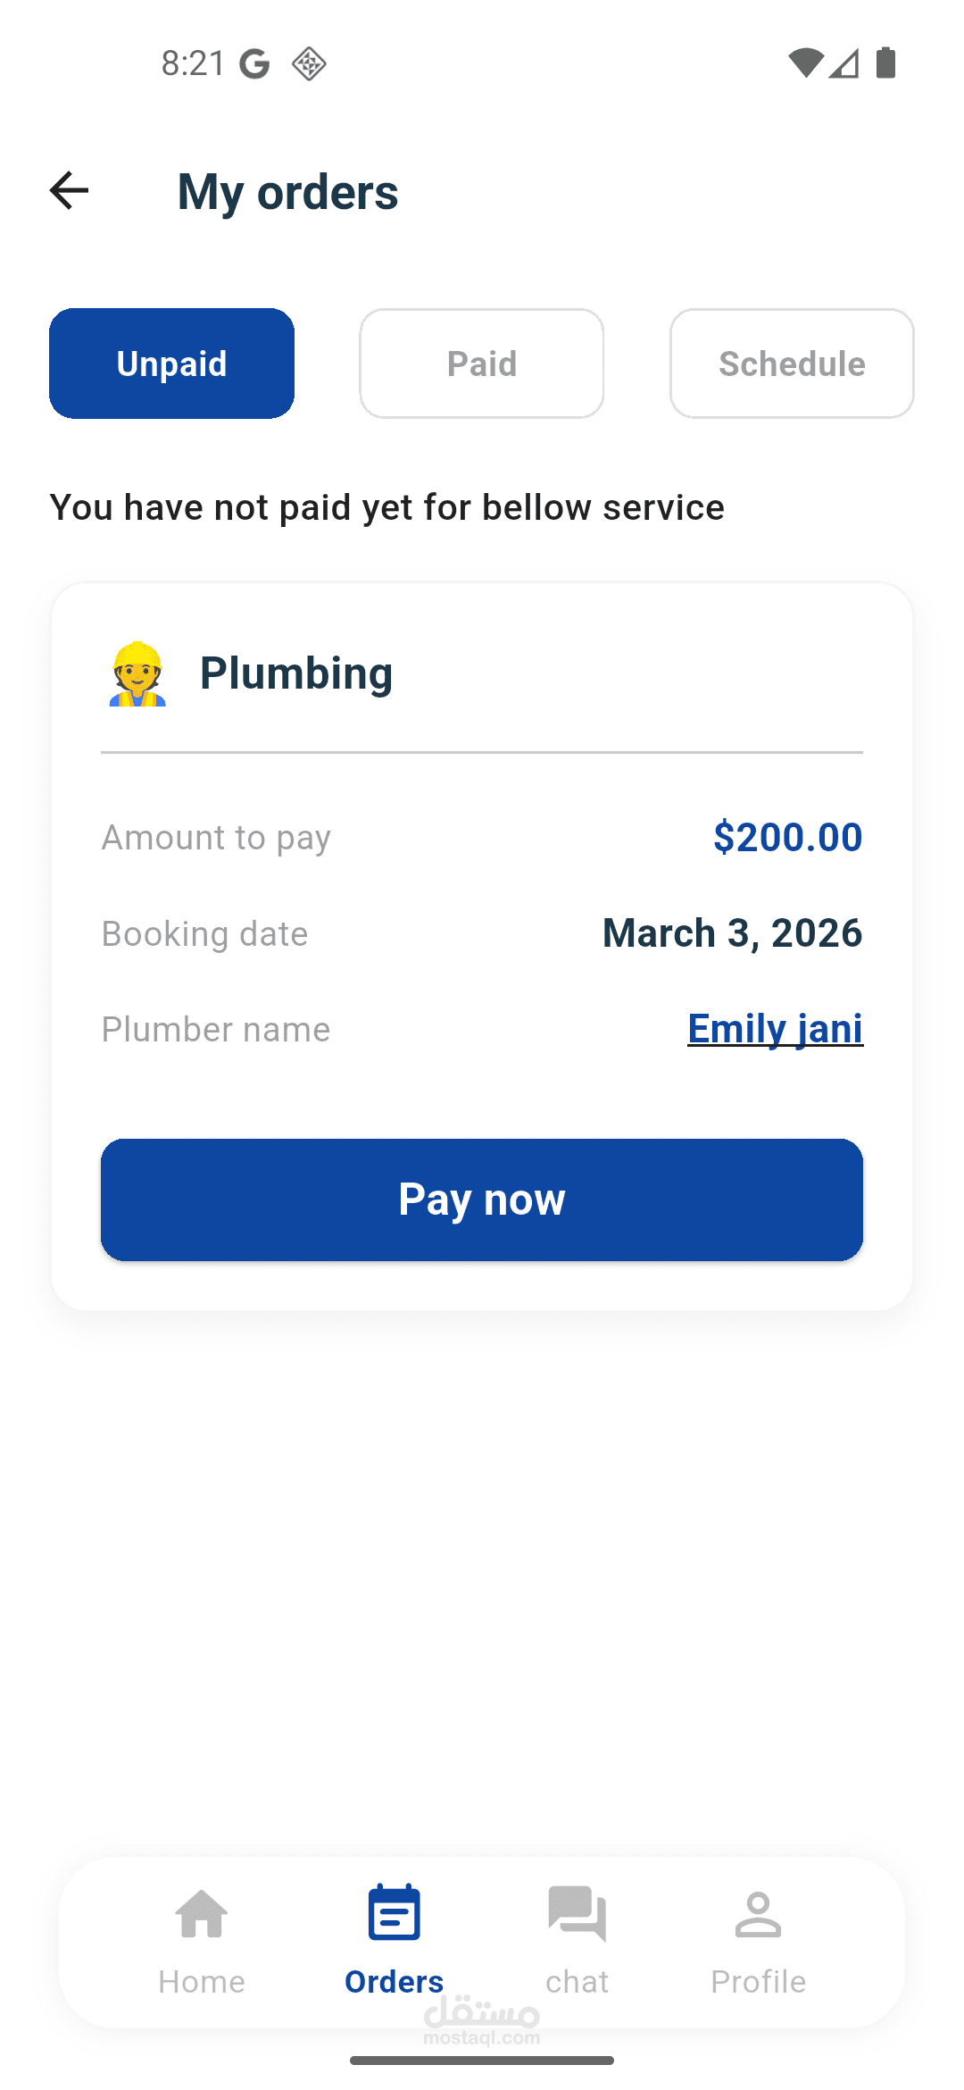Open plumber Emily jani's link
Viewport: 964px width, 2090px height.
pyautogui.click(x=775, y=1029)
